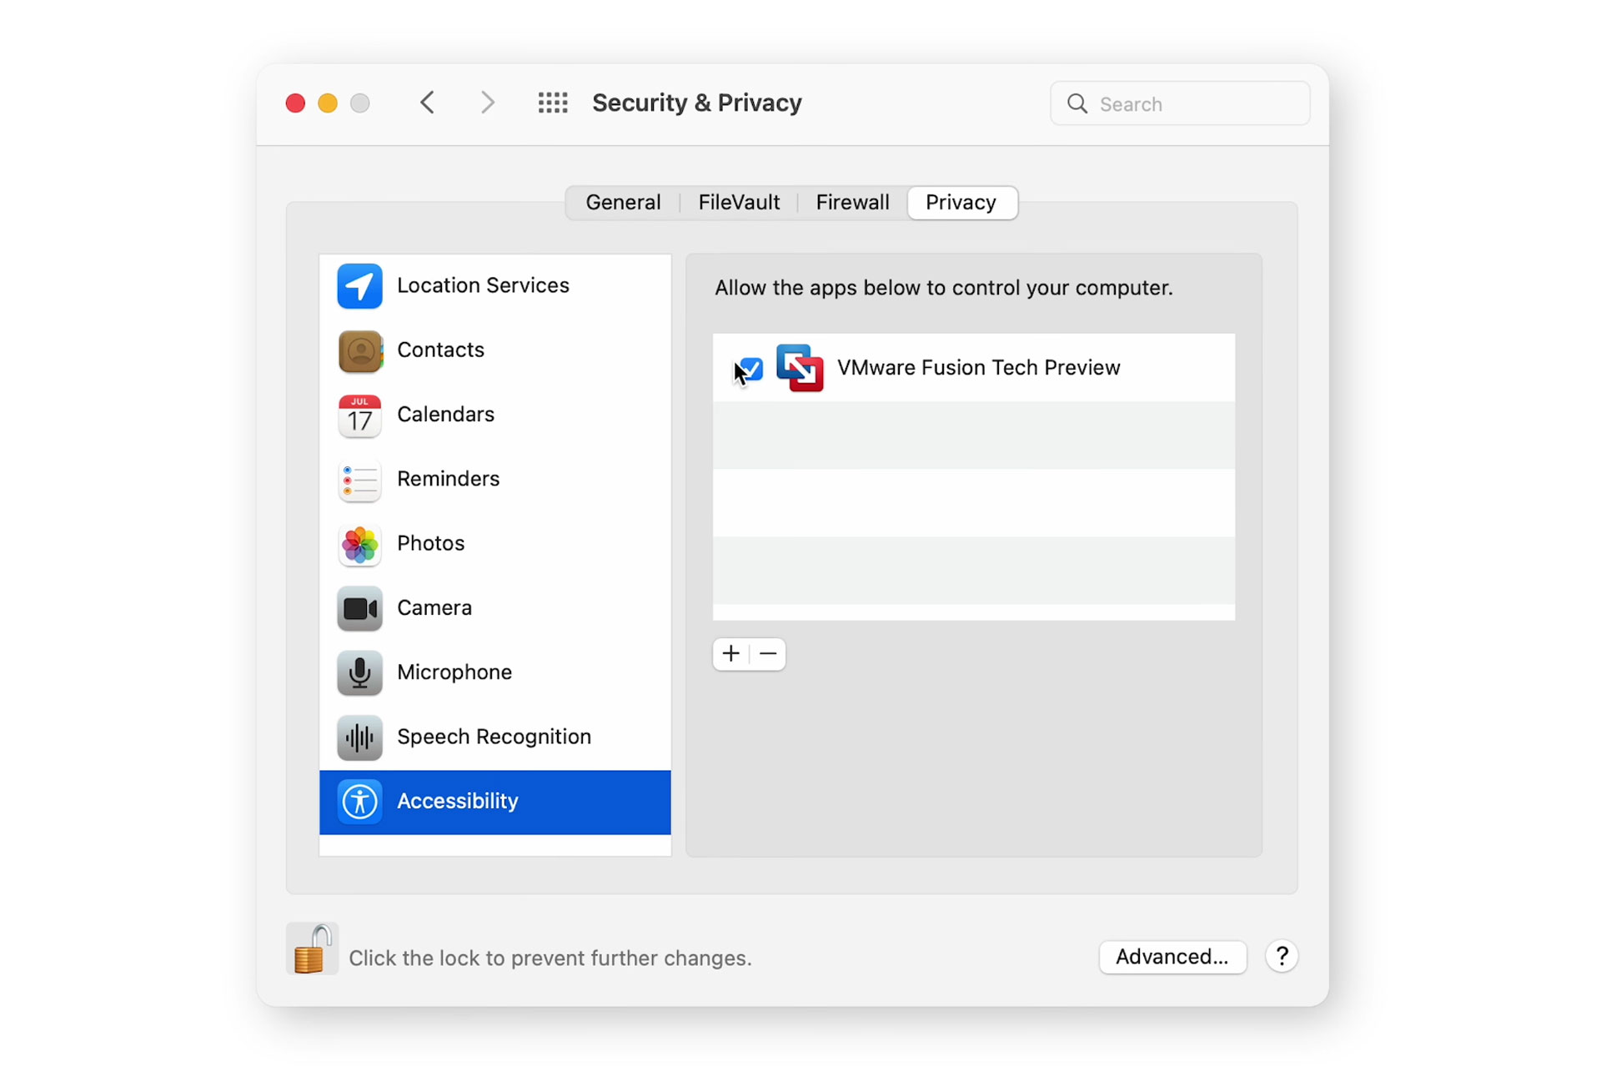1601x1077 pixels.
Task: Click the Contacts book icon
Action: point(359,350)
